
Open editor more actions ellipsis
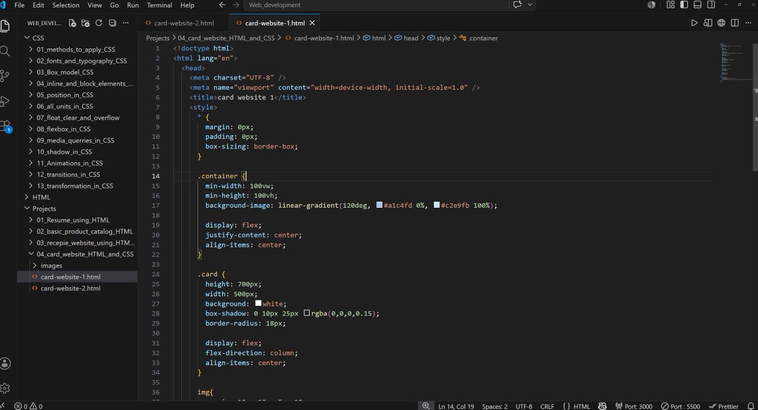[x=749, y=23]
